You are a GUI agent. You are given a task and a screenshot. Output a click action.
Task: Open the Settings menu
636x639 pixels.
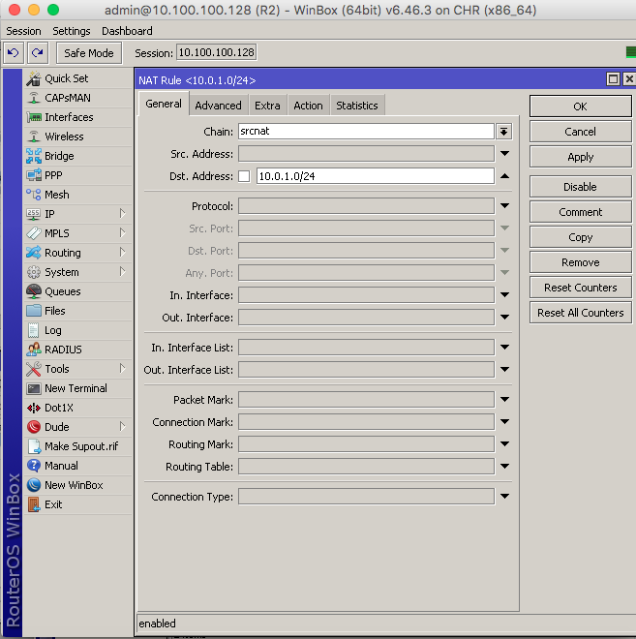[x=72, y=31]
